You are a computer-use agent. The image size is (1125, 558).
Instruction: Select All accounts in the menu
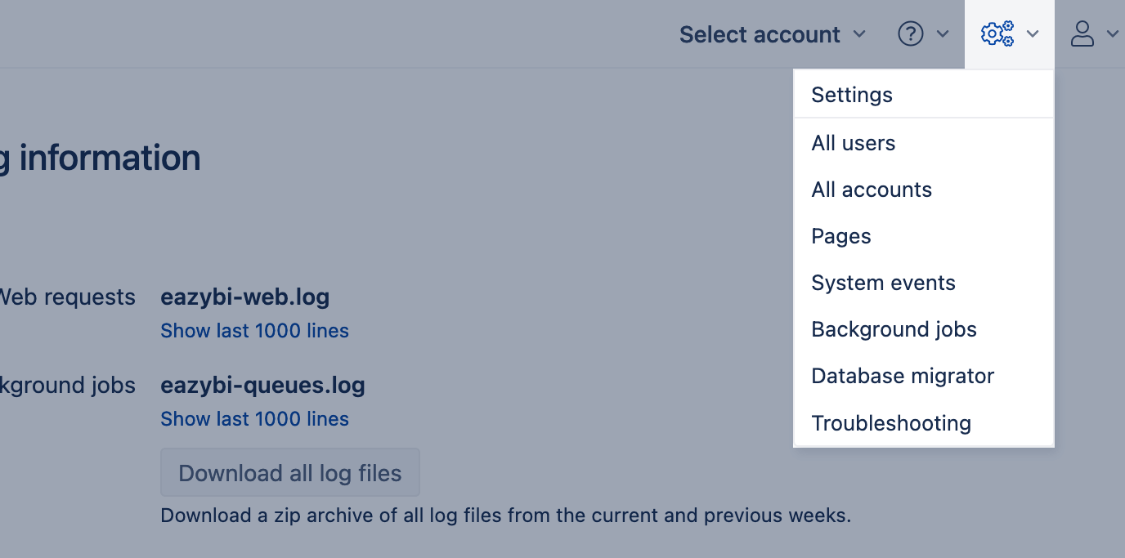click(872, 190)
